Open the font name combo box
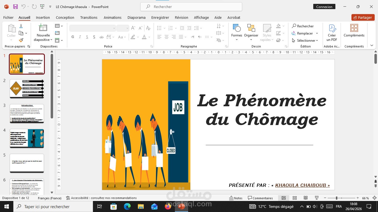The width and height of the screenshot is (378, 212). [92, 28]
